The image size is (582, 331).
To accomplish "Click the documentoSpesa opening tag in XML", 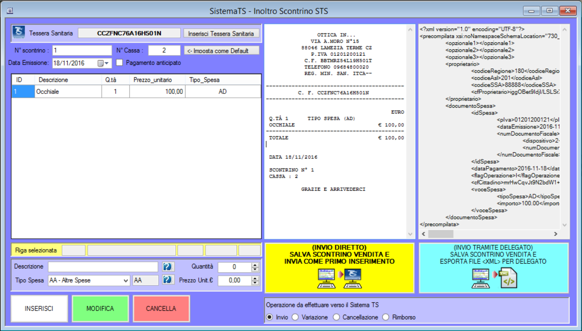I will click(x=471, y=105).
